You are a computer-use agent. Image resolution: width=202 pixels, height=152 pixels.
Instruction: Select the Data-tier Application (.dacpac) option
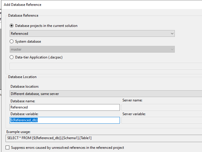pyautogui.click(x=12, y=57)
